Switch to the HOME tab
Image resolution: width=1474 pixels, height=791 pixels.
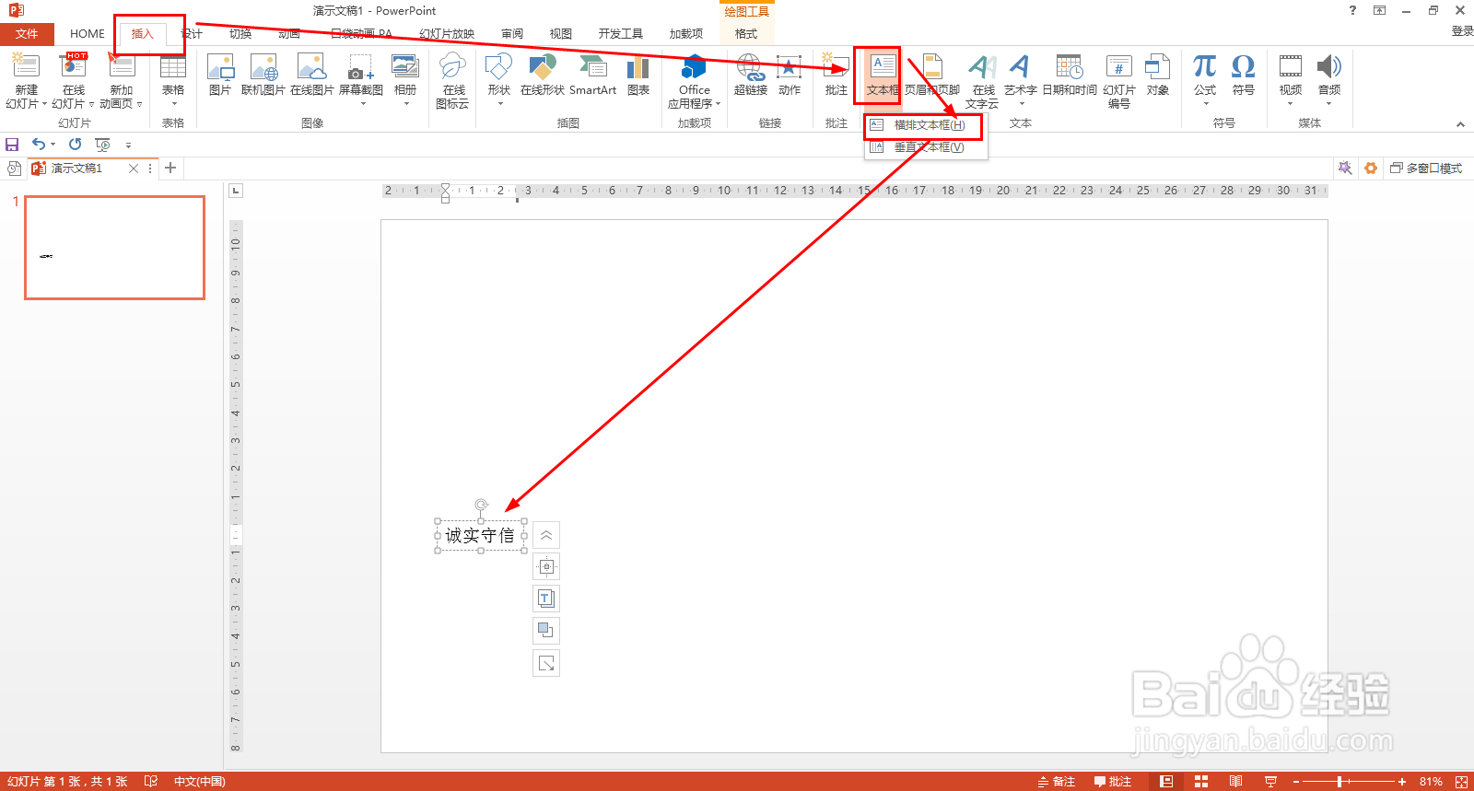(88, 34)
